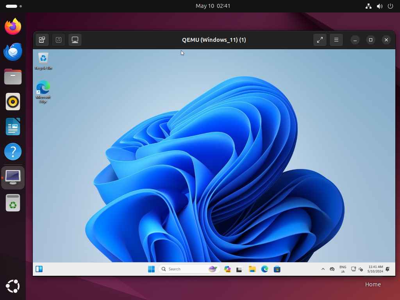The height and width of the screenshot is (300, 400).
Task: Open the Ubuntu Activities workspace indicator
Action: [x=14, y=6]
